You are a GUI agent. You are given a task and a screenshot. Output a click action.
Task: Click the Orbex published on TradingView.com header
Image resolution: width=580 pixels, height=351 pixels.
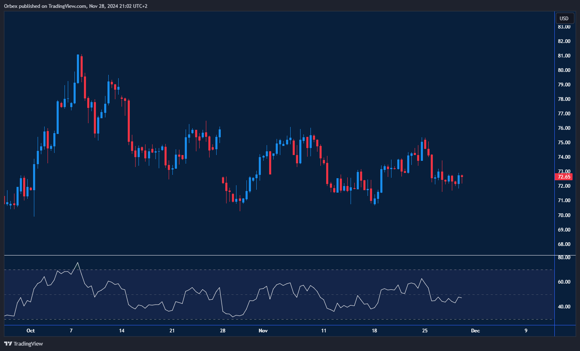coord(76,6)
